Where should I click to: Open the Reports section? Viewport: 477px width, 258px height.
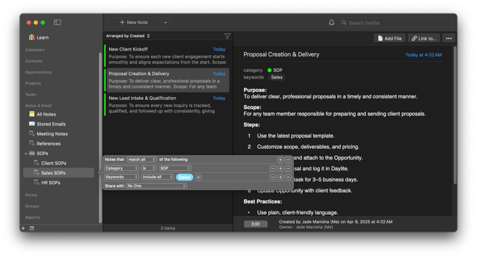pyautogui.click(x=33, y=217)
